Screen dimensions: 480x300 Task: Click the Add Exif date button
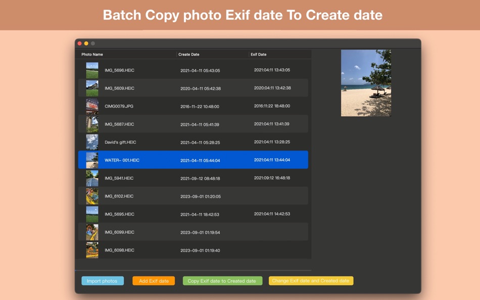tap(154, 281)
